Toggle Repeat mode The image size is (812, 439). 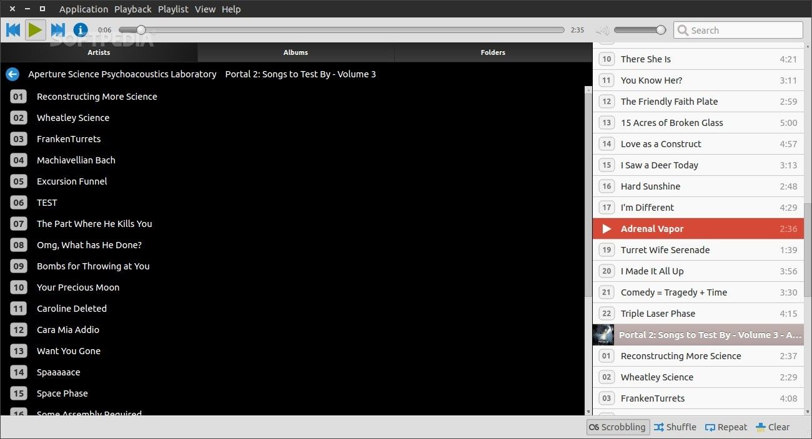pos(726,427)
